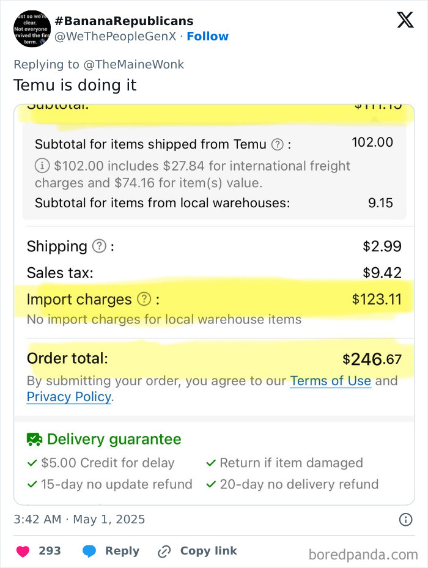Open the circled info icon under the receipt
428x568 pixels.
click(x=405, y=520)
